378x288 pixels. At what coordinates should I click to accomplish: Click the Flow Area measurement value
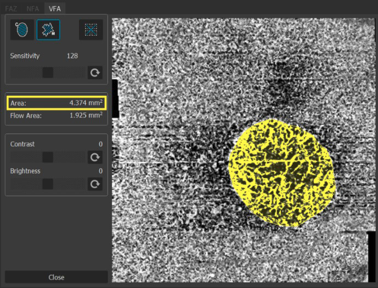point(86,115)
